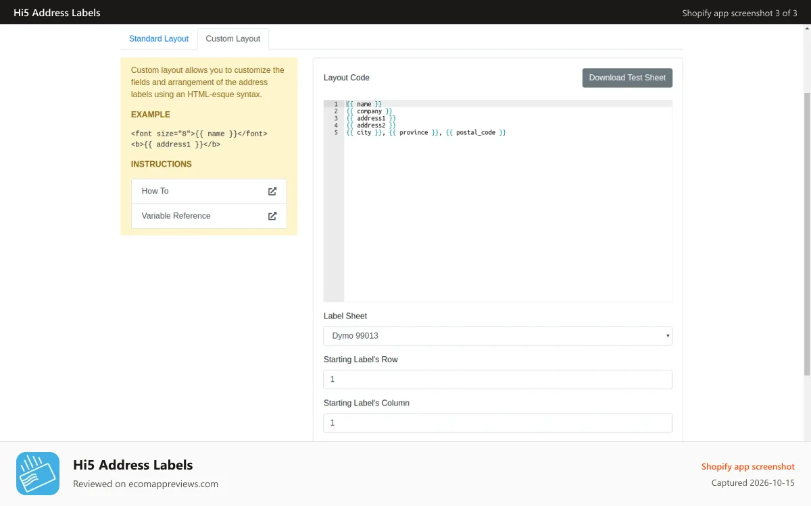Open the Variable Reference link
The image size is (811, 506).
[209, 216]
